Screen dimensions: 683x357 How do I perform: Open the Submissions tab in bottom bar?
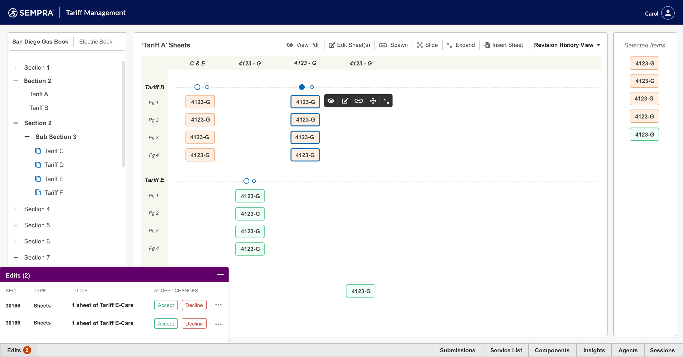tap(457, 350)
